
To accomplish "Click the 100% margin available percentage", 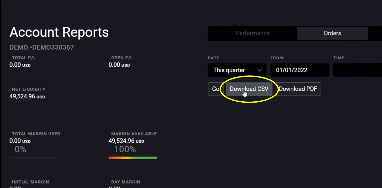I will (125, 149).
